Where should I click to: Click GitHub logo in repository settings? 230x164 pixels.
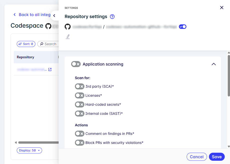click(68, 27)
